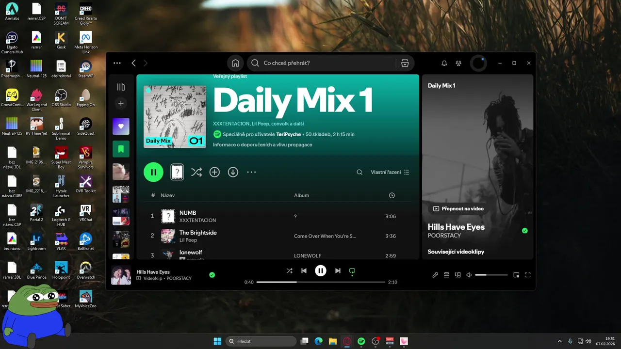Open lyrics microphone icon

click(435, 275)
